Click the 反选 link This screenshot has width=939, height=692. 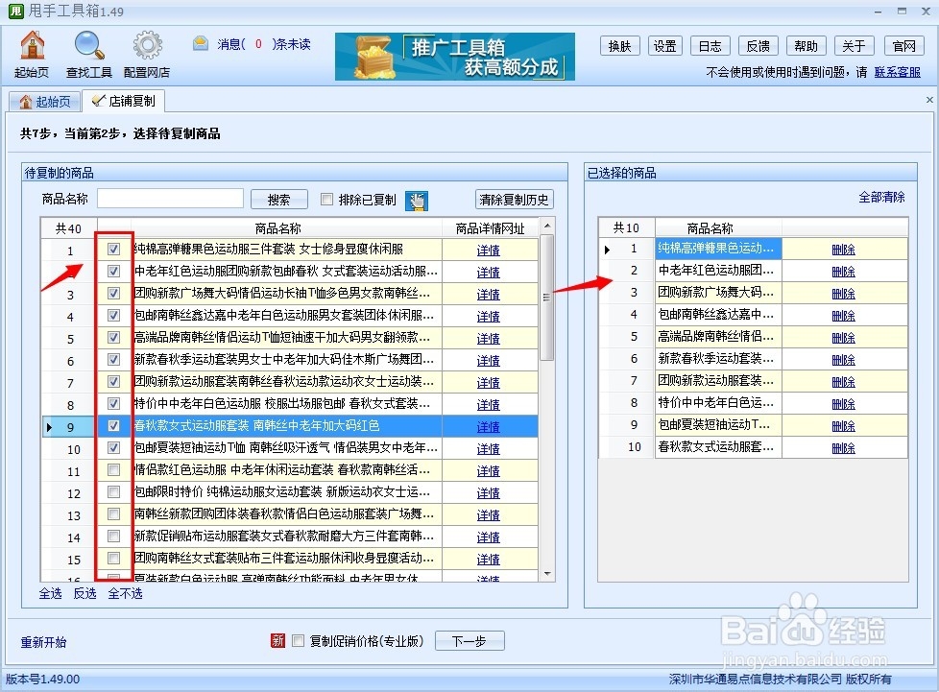click(x=84, y=593)
